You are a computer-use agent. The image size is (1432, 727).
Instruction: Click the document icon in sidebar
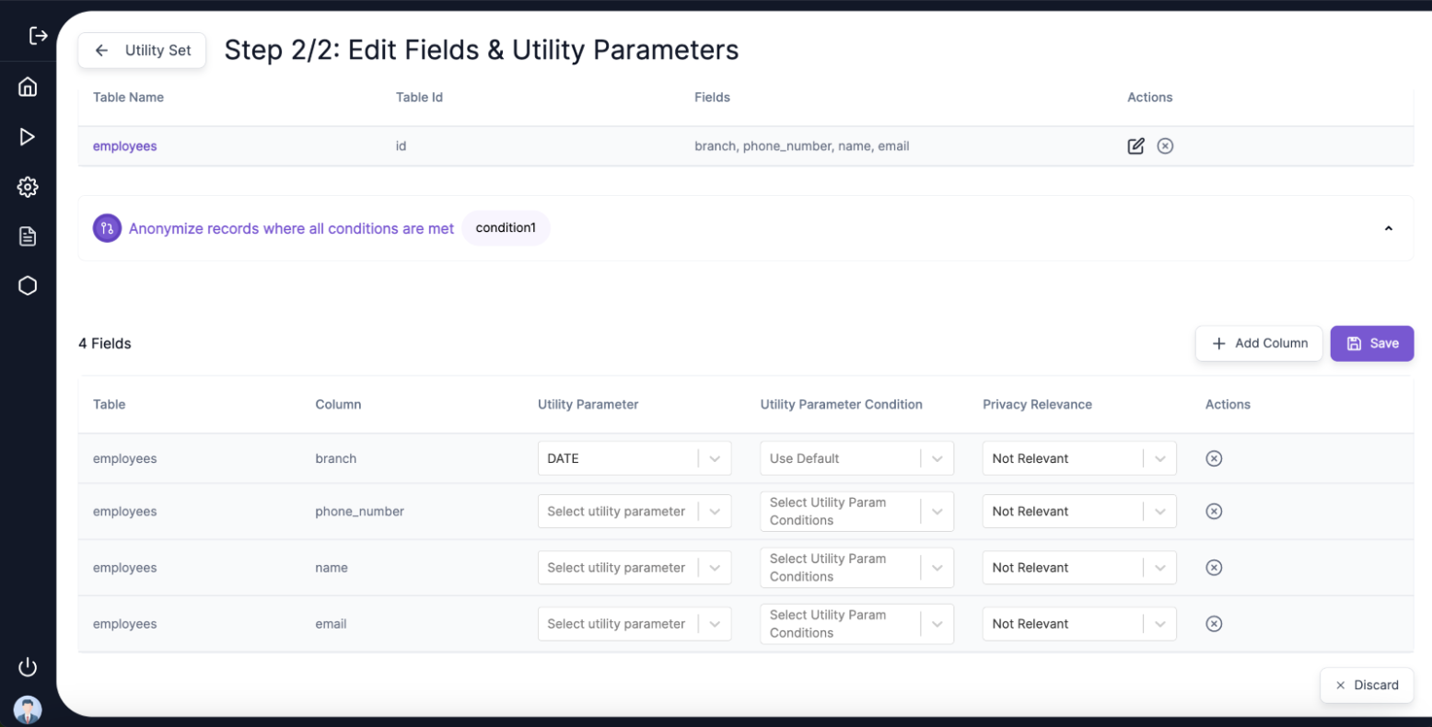28,237
